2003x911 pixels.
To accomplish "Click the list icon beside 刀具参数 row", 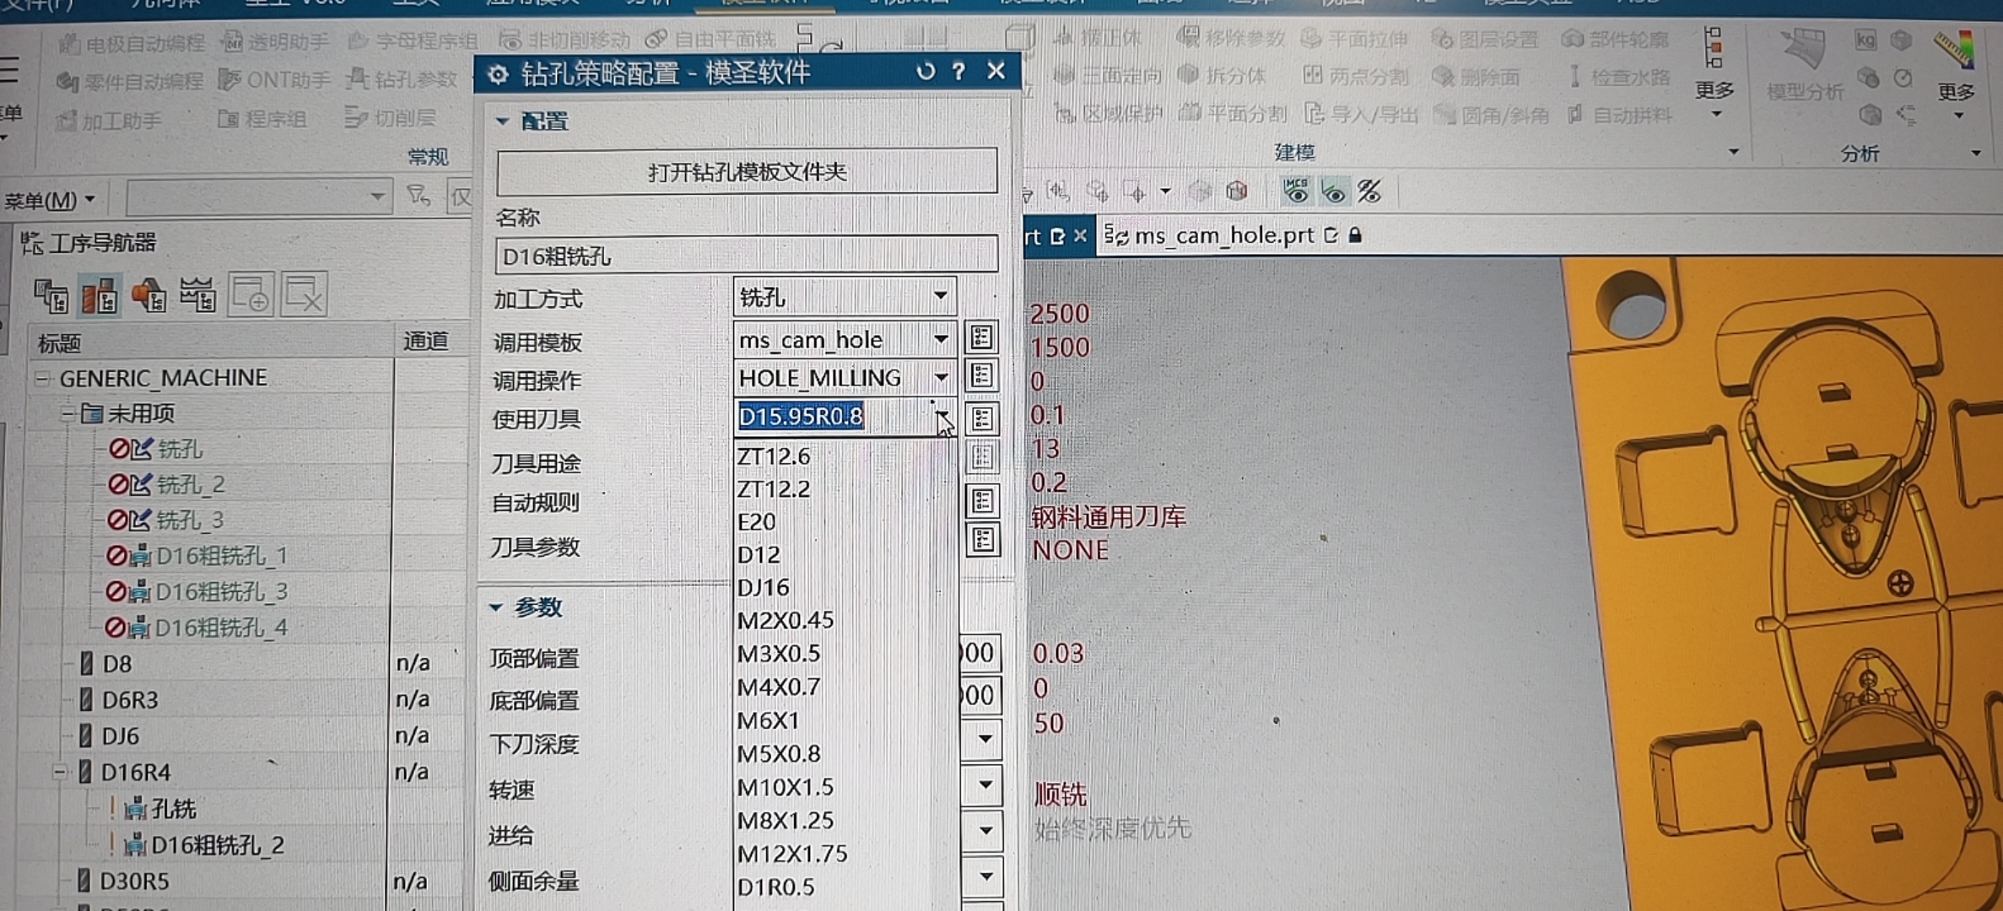I will coord(983,540).
